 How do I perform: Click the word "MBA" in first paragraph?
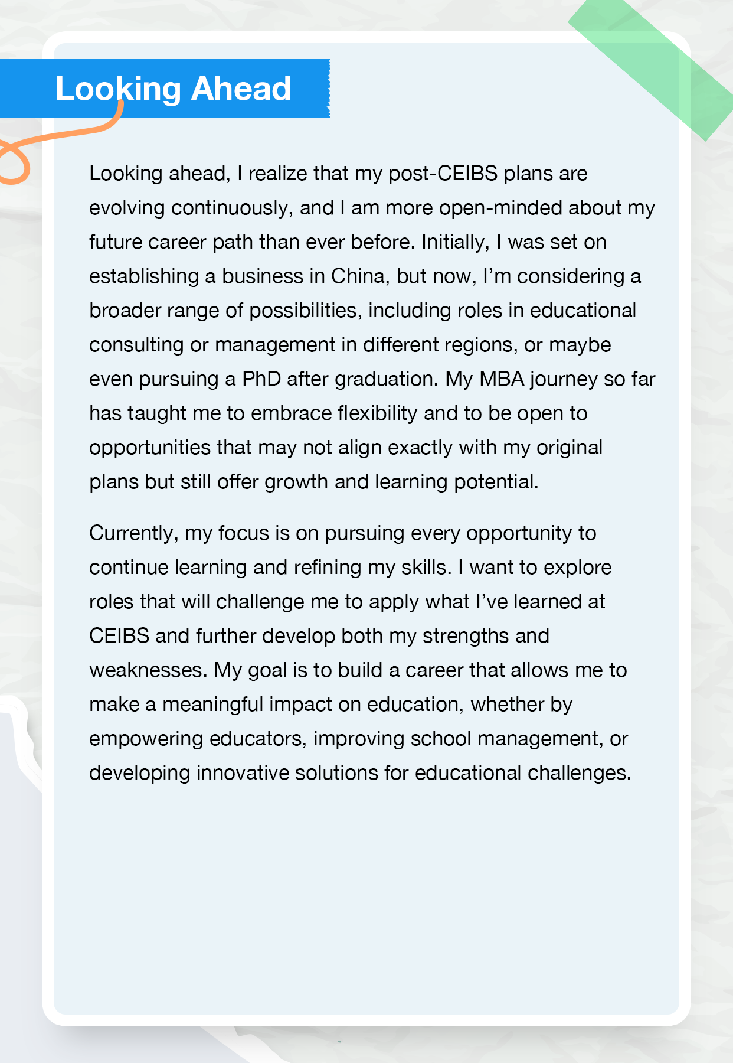[502, 379]
